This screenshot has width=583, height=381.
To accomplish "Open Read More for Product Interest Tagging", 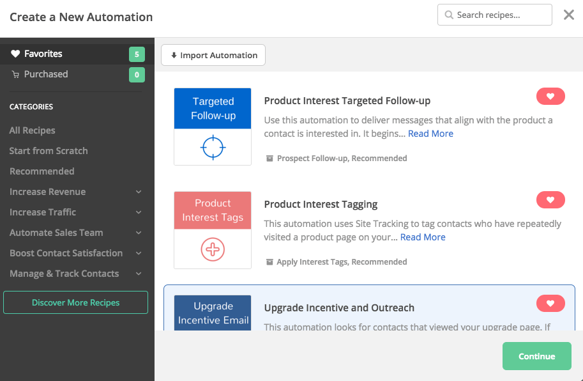I will [x=423, y=237].
